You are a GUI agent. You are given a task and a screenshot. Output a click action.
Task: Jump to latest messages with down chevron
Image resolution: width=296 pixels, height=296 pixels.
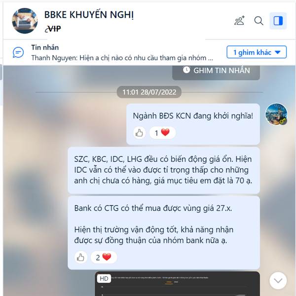[x=278, y=281]
